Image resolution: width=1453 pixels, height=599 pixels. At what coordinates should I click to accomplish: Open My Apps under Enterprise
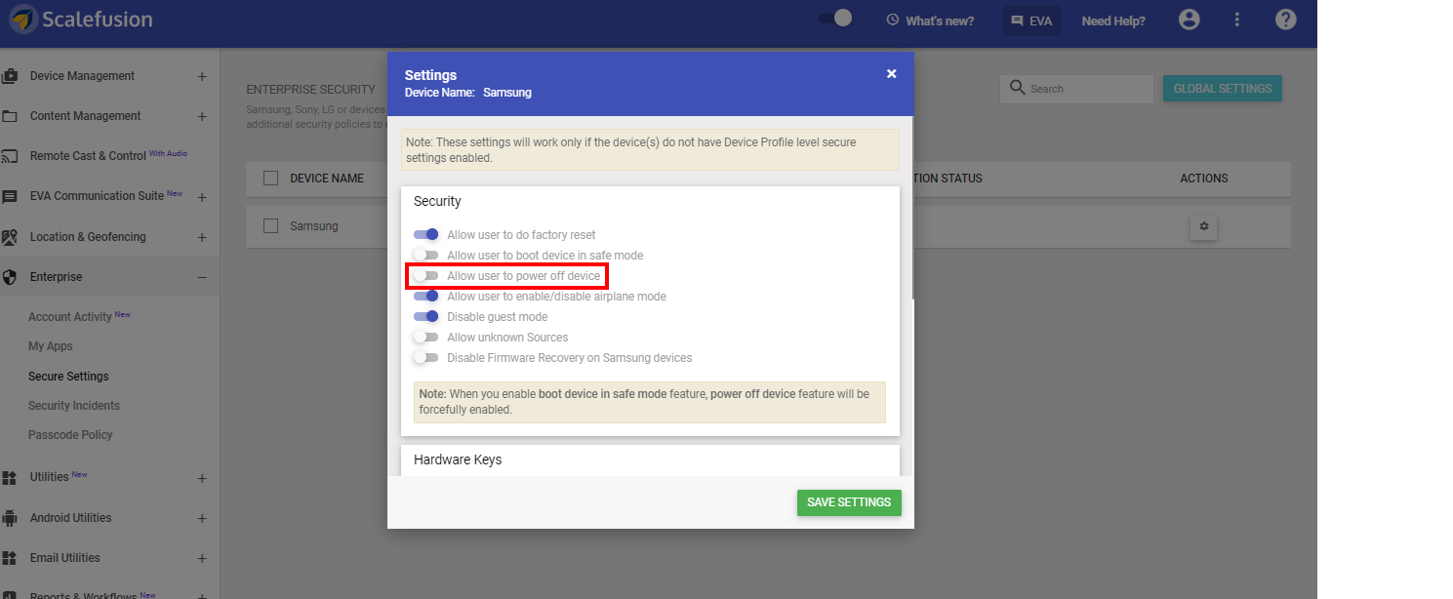coord(51,346)
